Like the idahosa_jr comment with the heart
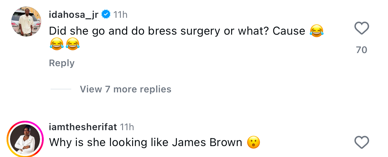The height and width of the screenshot is (157, 388). [x=362, y=28]
